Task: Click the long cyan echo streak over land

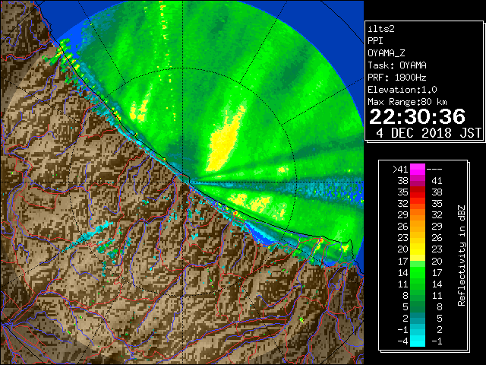Action: tap(87, 235)
